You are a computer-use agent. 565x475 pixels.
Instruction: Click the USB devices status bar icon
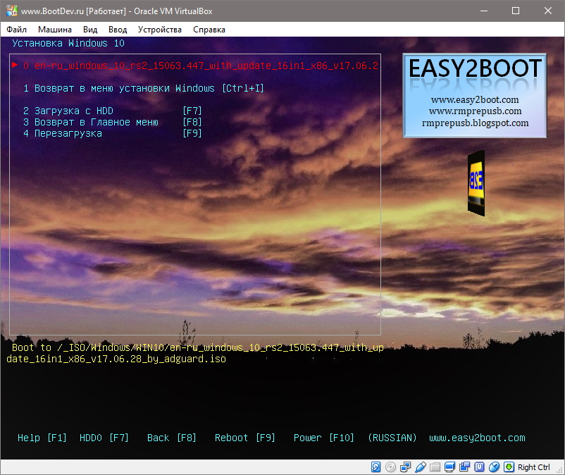[x=421, y=467]
